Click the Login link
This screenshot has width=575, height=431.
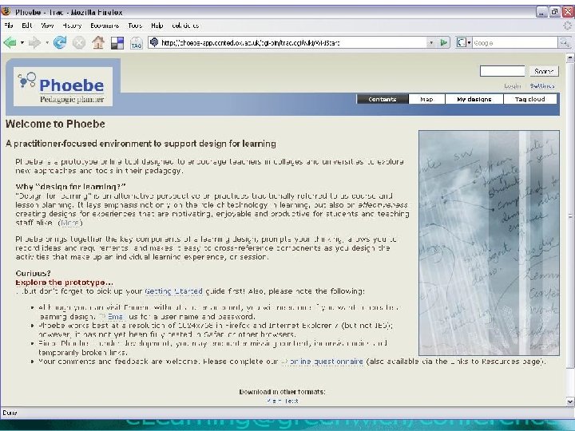pos(512,85)
